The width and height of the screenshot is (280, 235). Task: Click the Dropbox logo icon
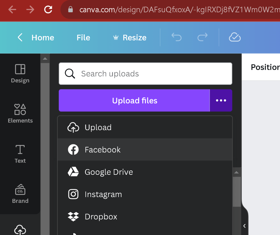tap(73, 217)
